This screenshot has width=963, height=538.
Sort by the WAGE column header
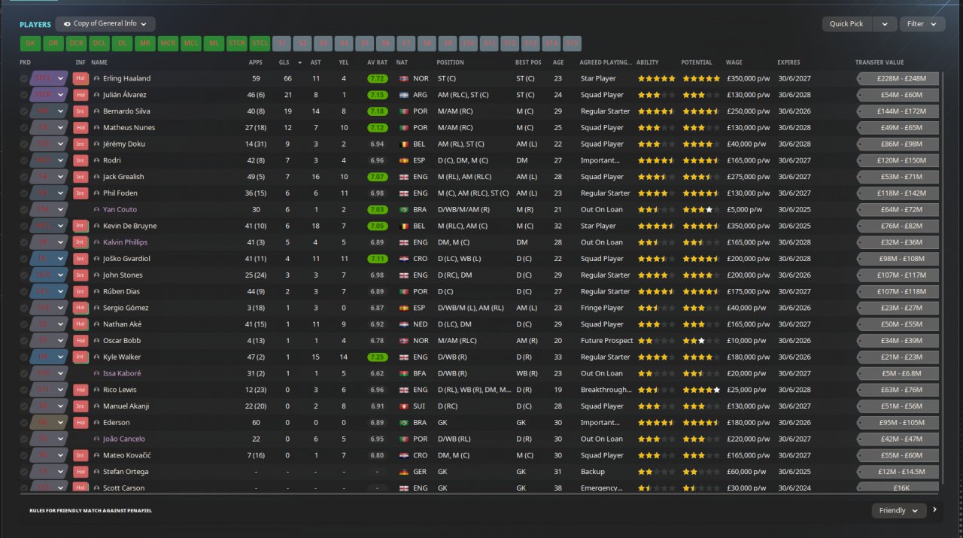pyautogui.click(x=734, y=62)
